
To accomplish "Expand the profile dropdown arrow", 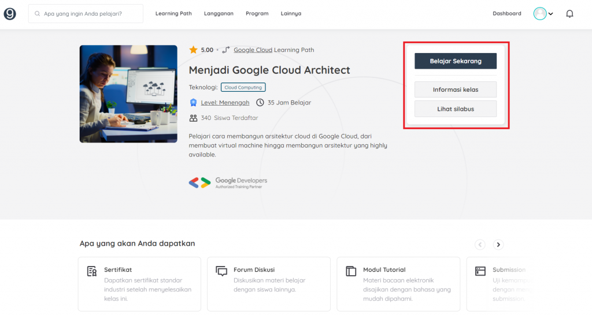I will [551, 14].
